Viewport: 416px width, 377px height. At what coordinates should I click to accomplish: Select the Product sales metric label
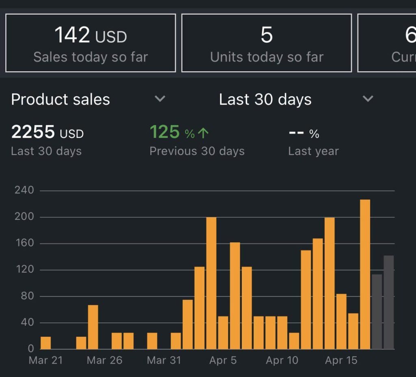(61, 100)
